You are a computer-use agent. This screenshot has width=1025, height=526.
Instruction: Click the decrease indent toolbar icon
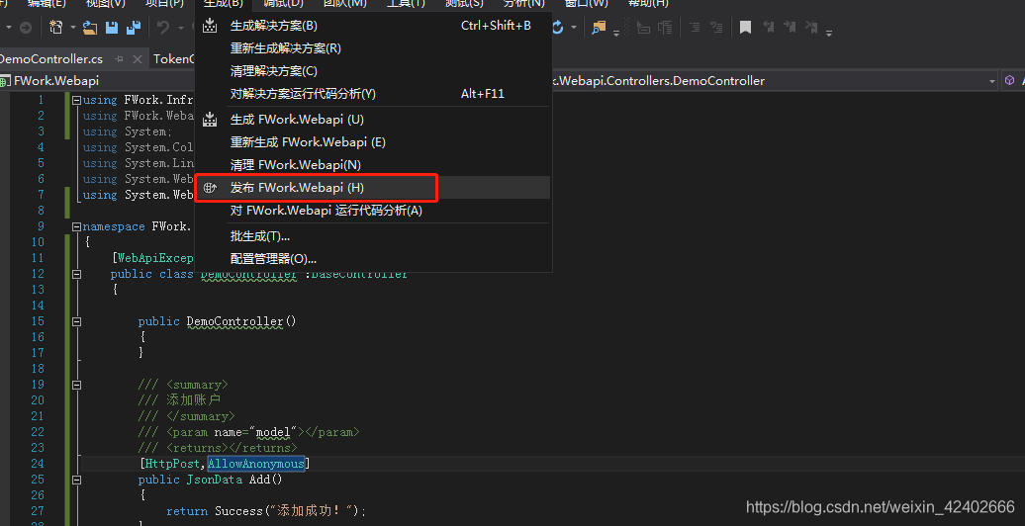(644, 28)
